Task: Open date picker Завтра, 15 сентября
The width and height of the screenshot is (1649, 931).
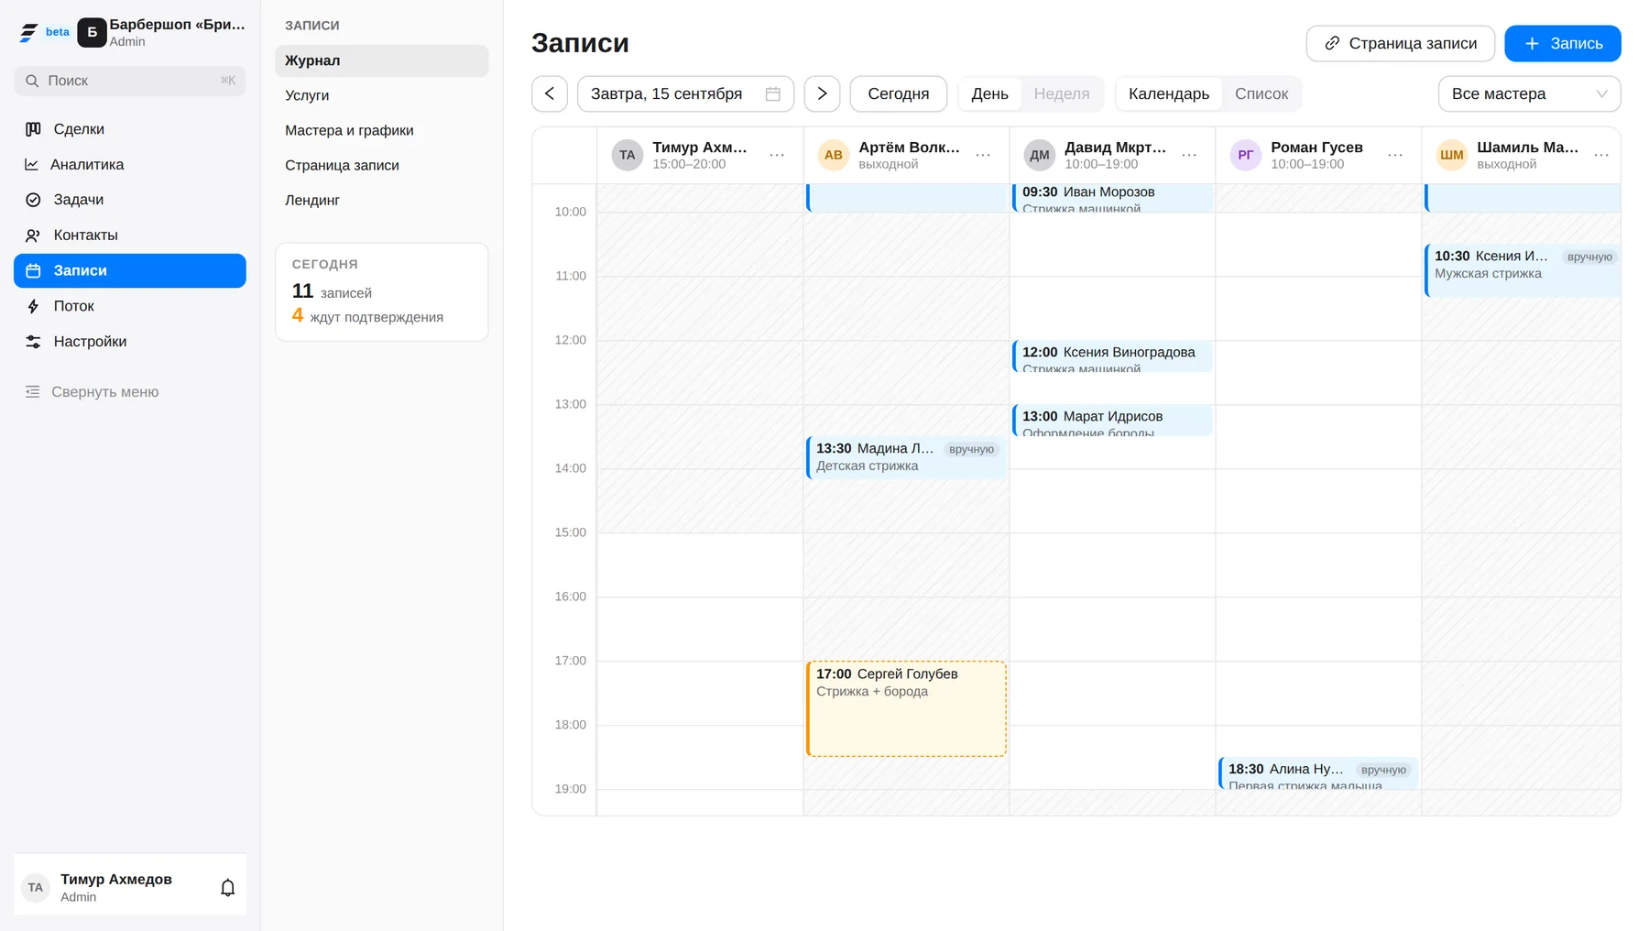Action: click(685, 93)
